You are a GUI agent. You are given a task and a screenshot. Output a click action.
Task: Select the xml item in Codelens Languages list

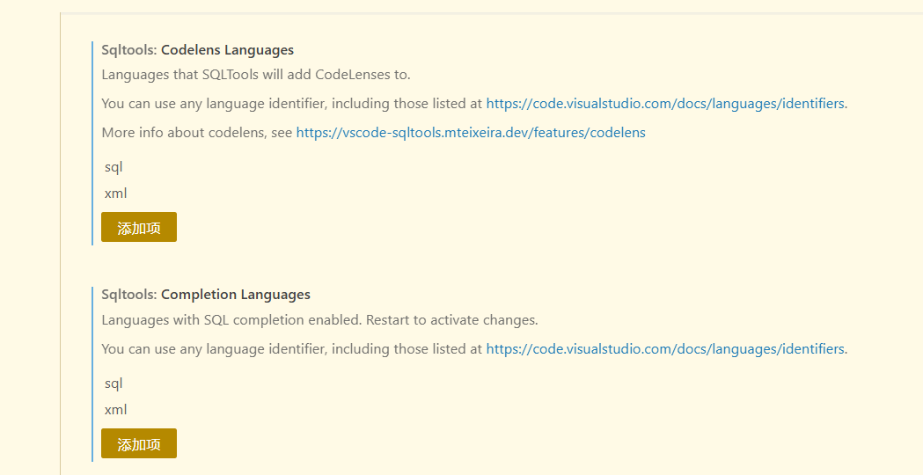click(115, 194)
